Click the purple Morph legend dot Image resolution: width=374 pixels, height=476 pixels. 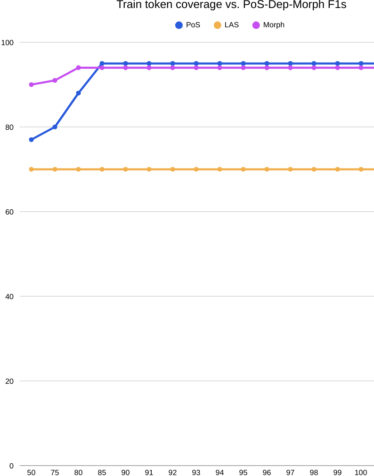256,25
